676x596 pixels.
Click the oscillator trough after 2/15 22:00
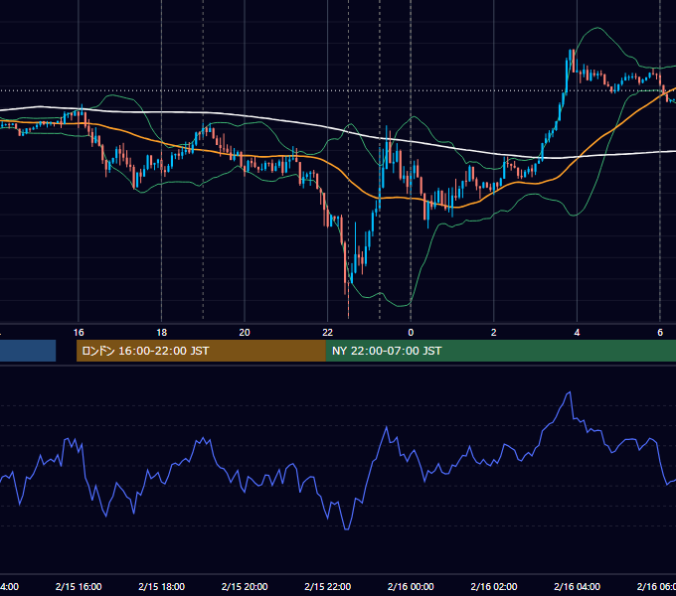point(347,528)
